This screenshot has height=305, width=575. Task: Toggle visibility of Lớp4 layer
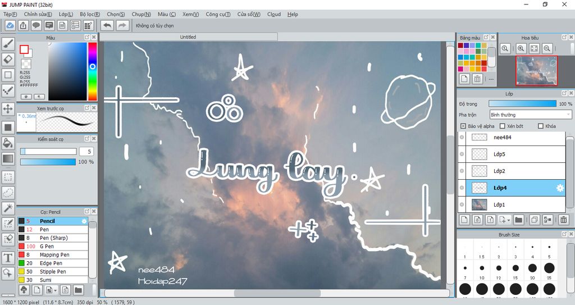(462, 188)
